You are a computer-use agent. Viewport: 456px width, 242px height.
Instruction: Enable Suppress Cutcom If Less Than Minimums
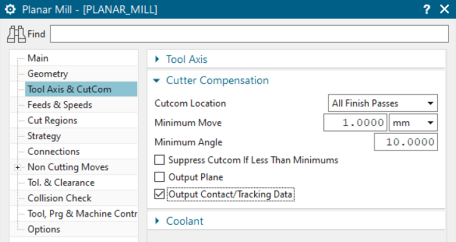[x=159, y=160]
